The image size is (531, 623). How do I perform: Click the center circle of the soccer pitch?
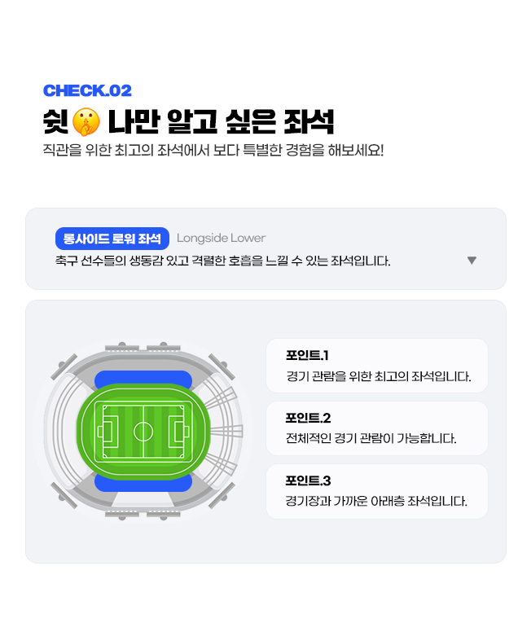[143, 432]
